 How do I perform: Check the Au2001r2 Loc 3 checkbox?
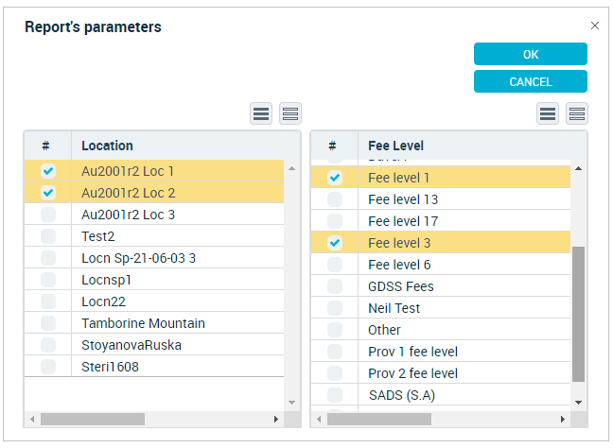pyautogui.click(x=48, y=215)
